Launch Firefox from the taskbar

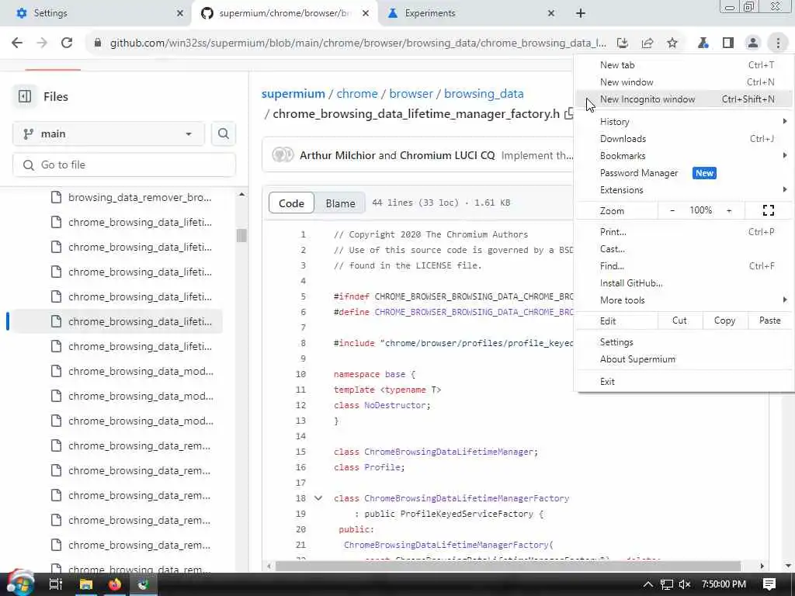click(115, 584)
